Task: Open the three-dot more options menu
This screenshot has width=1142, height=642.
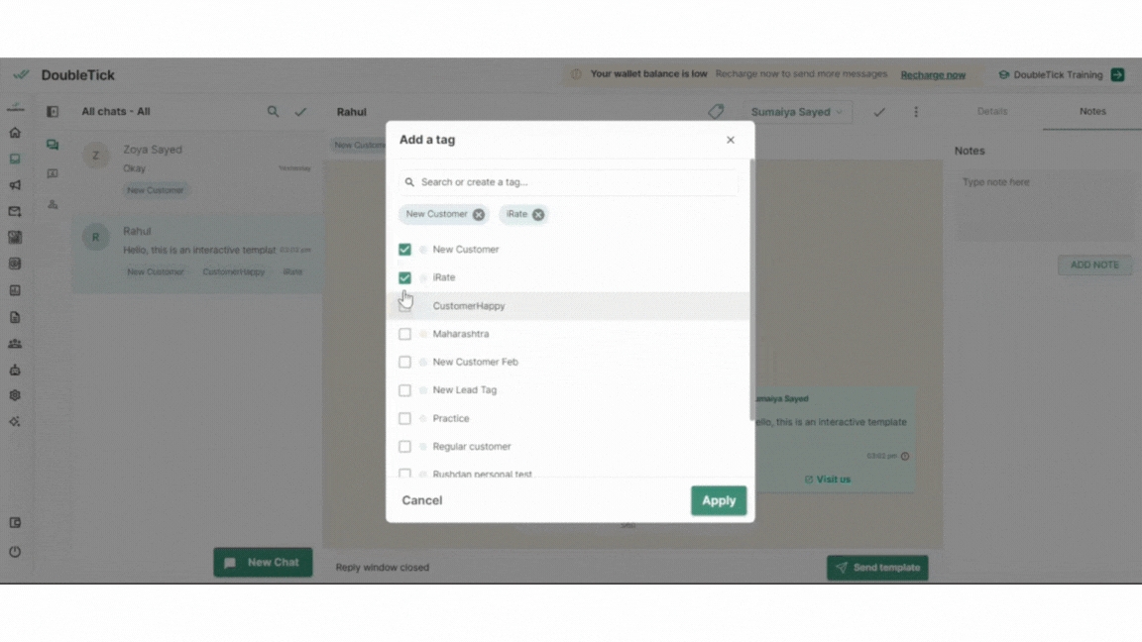Action: pyautogui.click(x=916, y=112)
